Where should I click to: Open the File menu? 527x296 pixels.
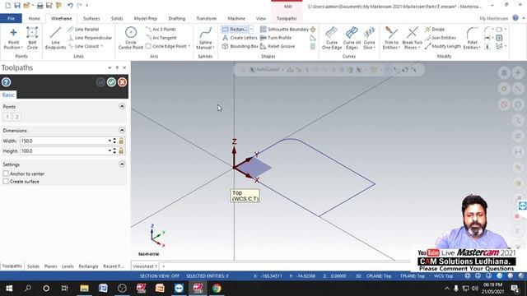tap(11, 18)
